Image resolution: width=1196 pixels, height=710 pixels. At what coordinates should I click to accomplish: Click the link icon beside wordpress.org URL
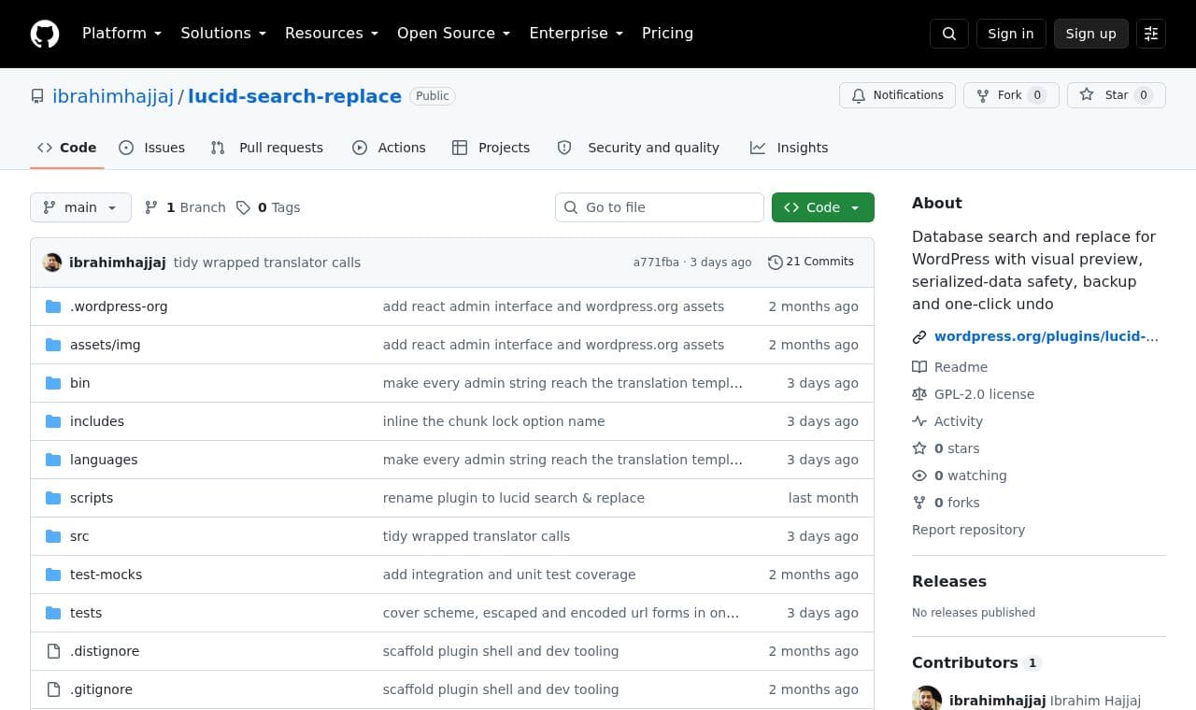pyautogui.click(x=919, y=336)
